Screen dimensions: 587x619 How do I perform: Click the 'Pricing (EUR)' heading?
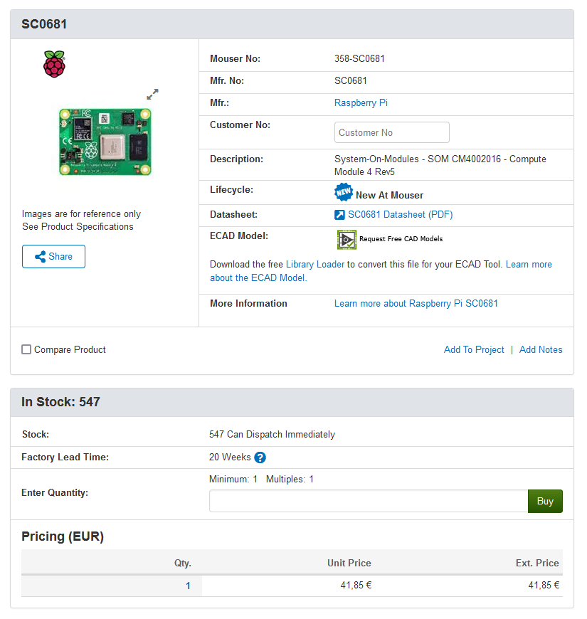pyautogui.click(x=63, y=536)
